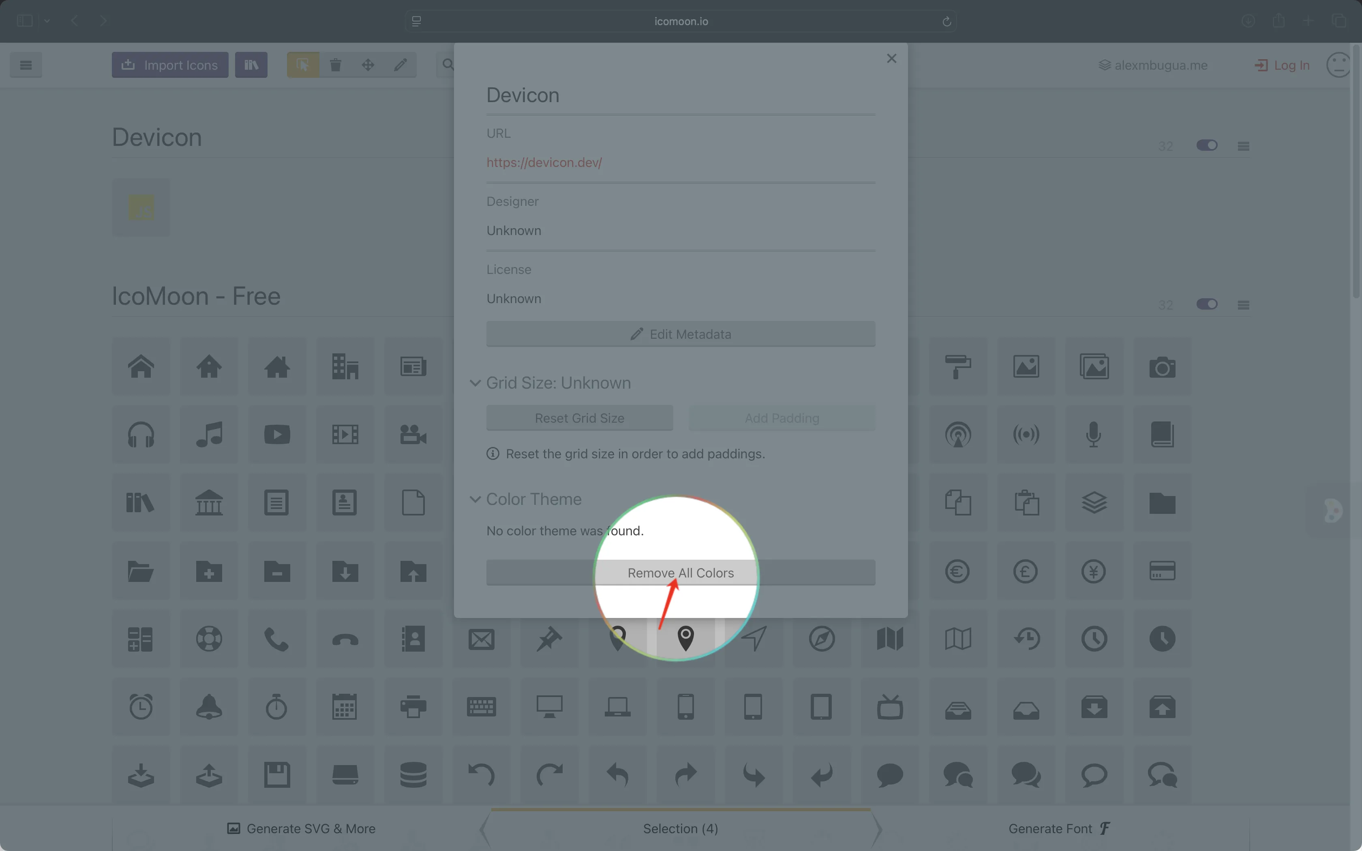This screenshot has height=851, width=1362.
Task: Select the edit icon pencil tool
Action: pyautogui.click(x=400, y=65)
